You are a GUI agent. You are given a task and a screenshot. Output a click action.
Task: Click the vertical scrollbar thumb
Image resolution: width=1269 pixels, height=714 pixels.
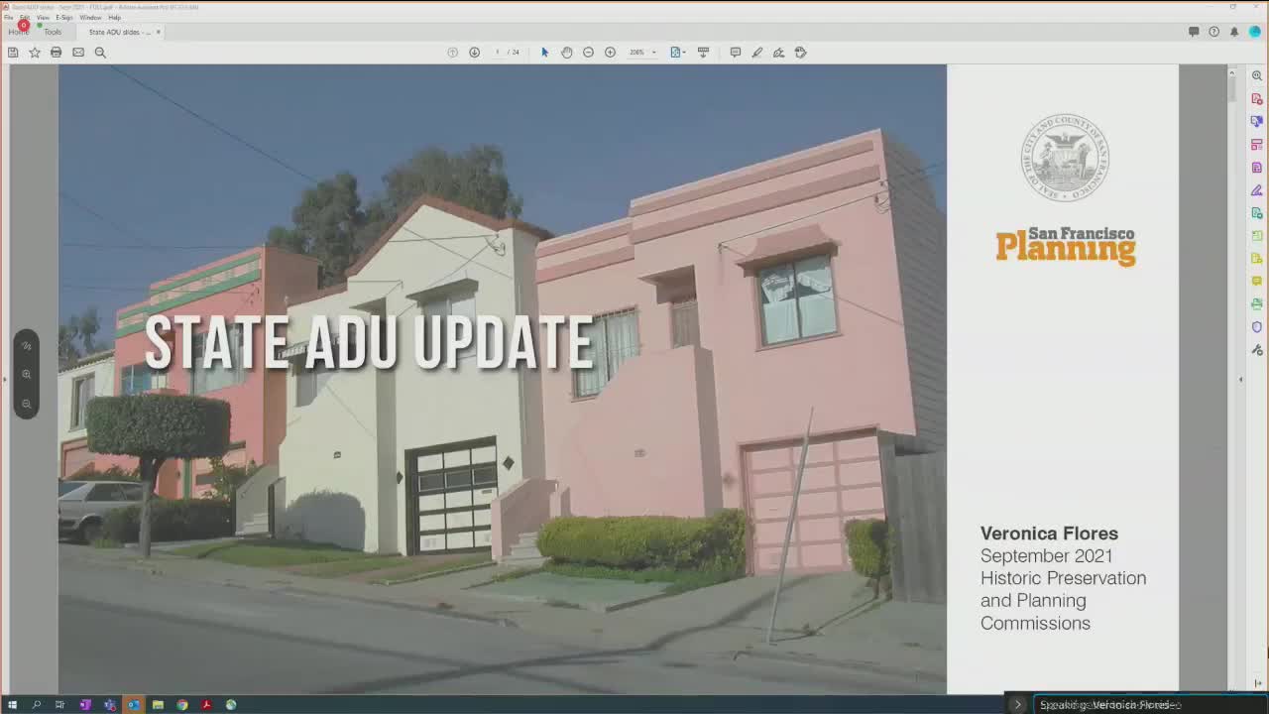pyautogui.click(x=1232, y=89)
